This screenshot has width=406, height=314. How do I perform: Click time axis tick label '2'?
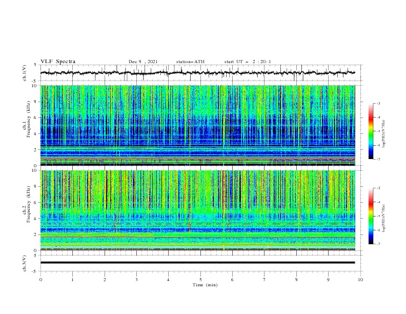[105, 280]
